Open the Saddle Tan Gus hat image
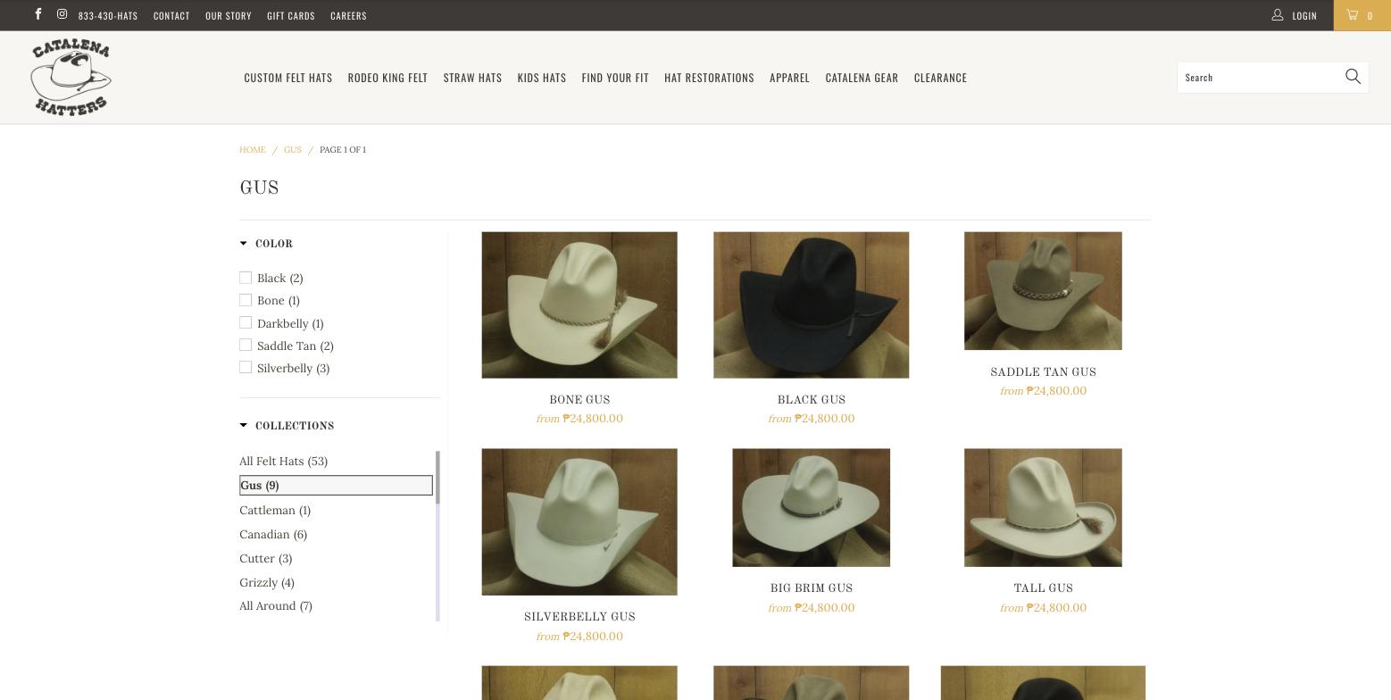The width and height of the screenshot is (1391, 700). click(x=1043, y=291)
